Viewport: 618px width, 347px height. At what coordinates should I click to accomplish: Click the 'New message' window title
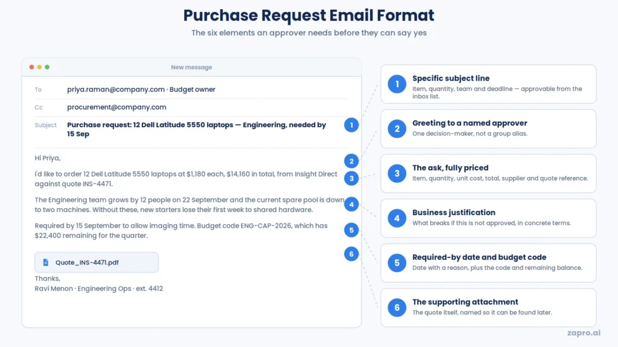coord(191,67)
